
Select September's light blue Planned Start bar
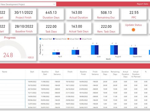pyautogui.click(x=131, y=51)
